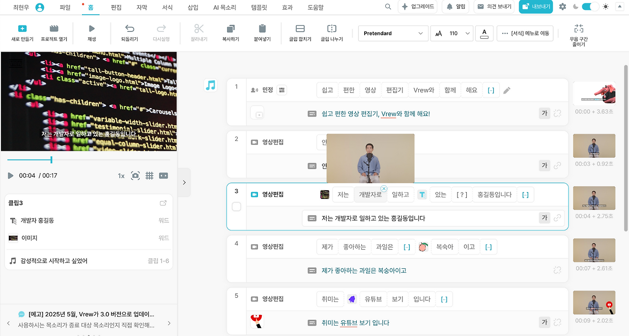The width and height of the screenshot is (629, 336).
Task: Open the 삽입 menu
Action: 193,7
